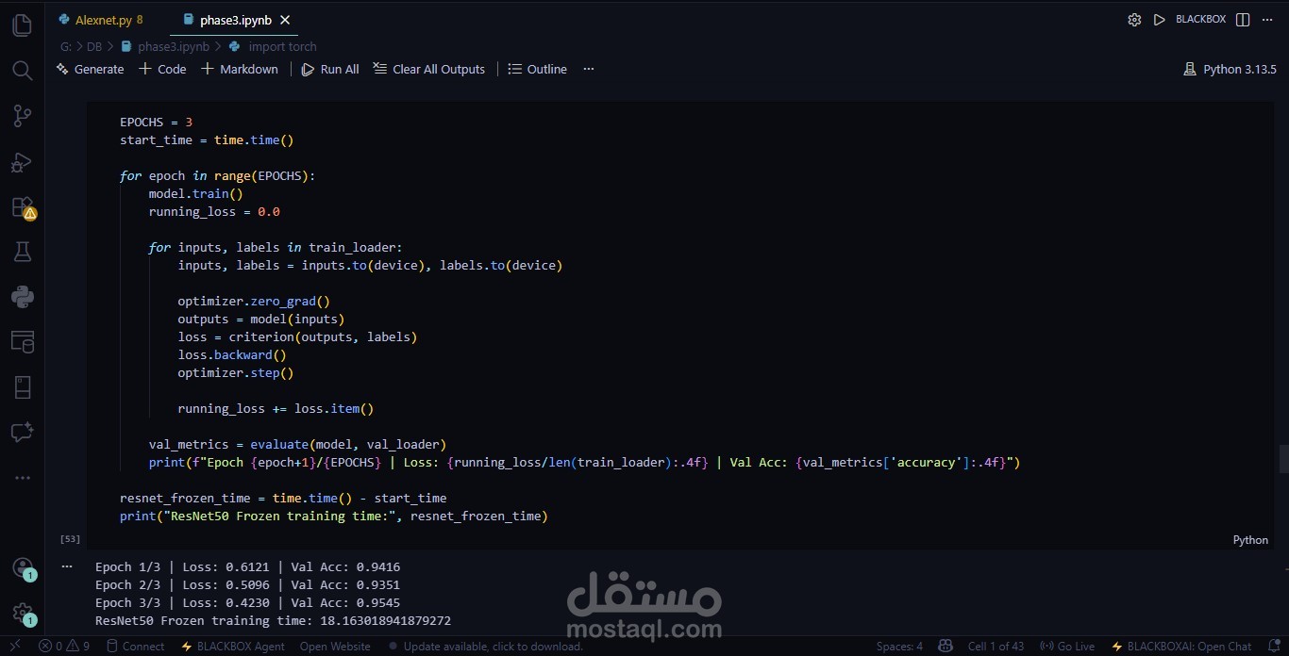This screenshot has width=1289, height=656.
Task: Click the Epoch 3/3 output line
Action: (247, 602)
